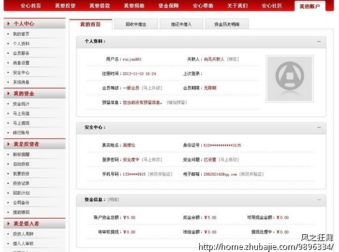Collapse the 我是借入者 sidebar section arrow
The image size is (339, 252).
pyautogui.click(x=9, y=223)
